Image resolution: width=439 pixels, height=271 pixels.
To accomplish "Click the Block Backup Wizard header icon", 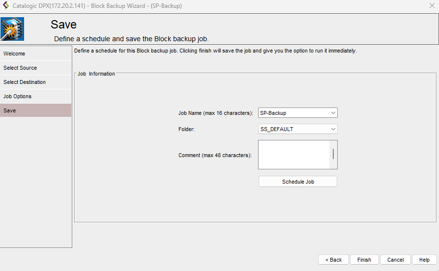I will coord(12,29).
